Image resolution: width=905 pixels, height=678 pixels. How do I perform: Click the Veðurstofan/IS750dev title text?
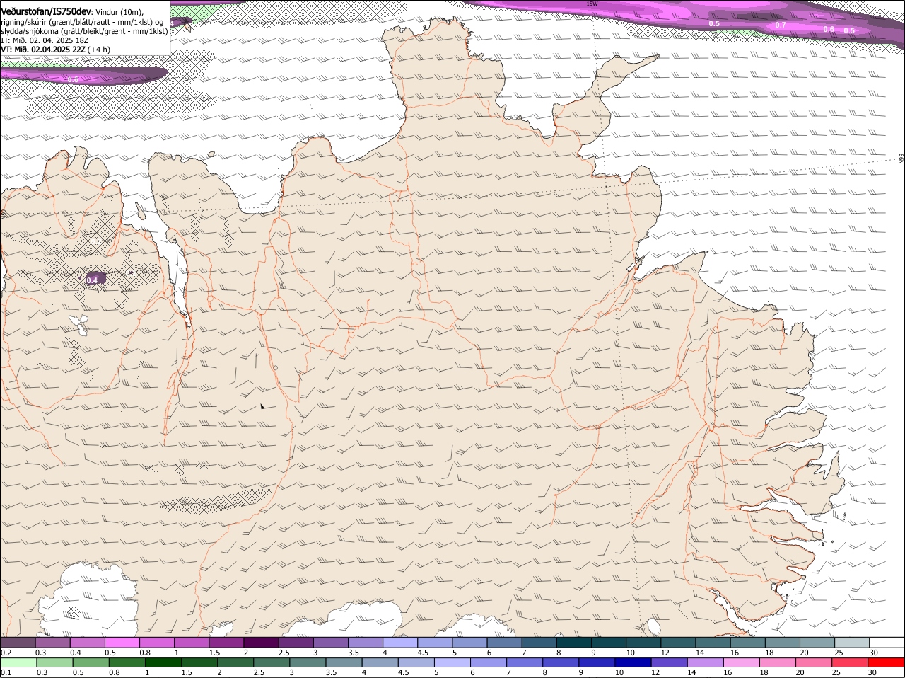[46, 12]
